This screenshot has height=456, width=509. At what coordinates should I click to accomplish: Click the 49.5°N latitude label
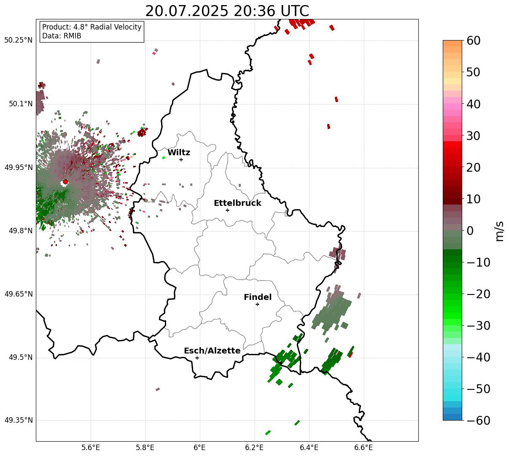click(20, 357)
